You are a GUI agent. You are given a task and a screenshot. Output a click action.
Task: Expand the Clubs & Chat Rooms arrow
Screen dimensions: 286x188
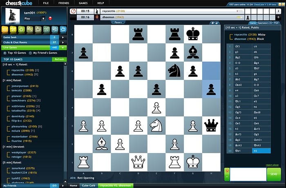(63, 43)
